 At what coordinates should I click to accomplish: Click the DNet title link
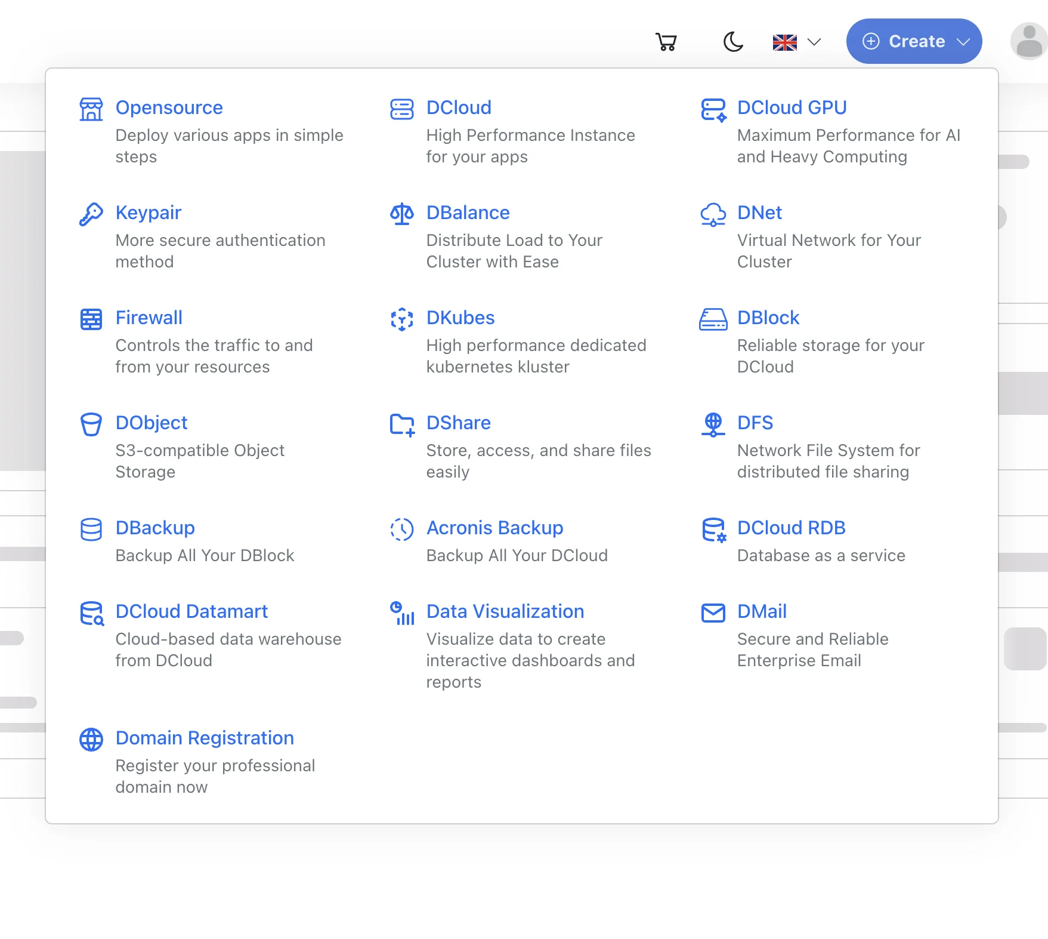759,213
